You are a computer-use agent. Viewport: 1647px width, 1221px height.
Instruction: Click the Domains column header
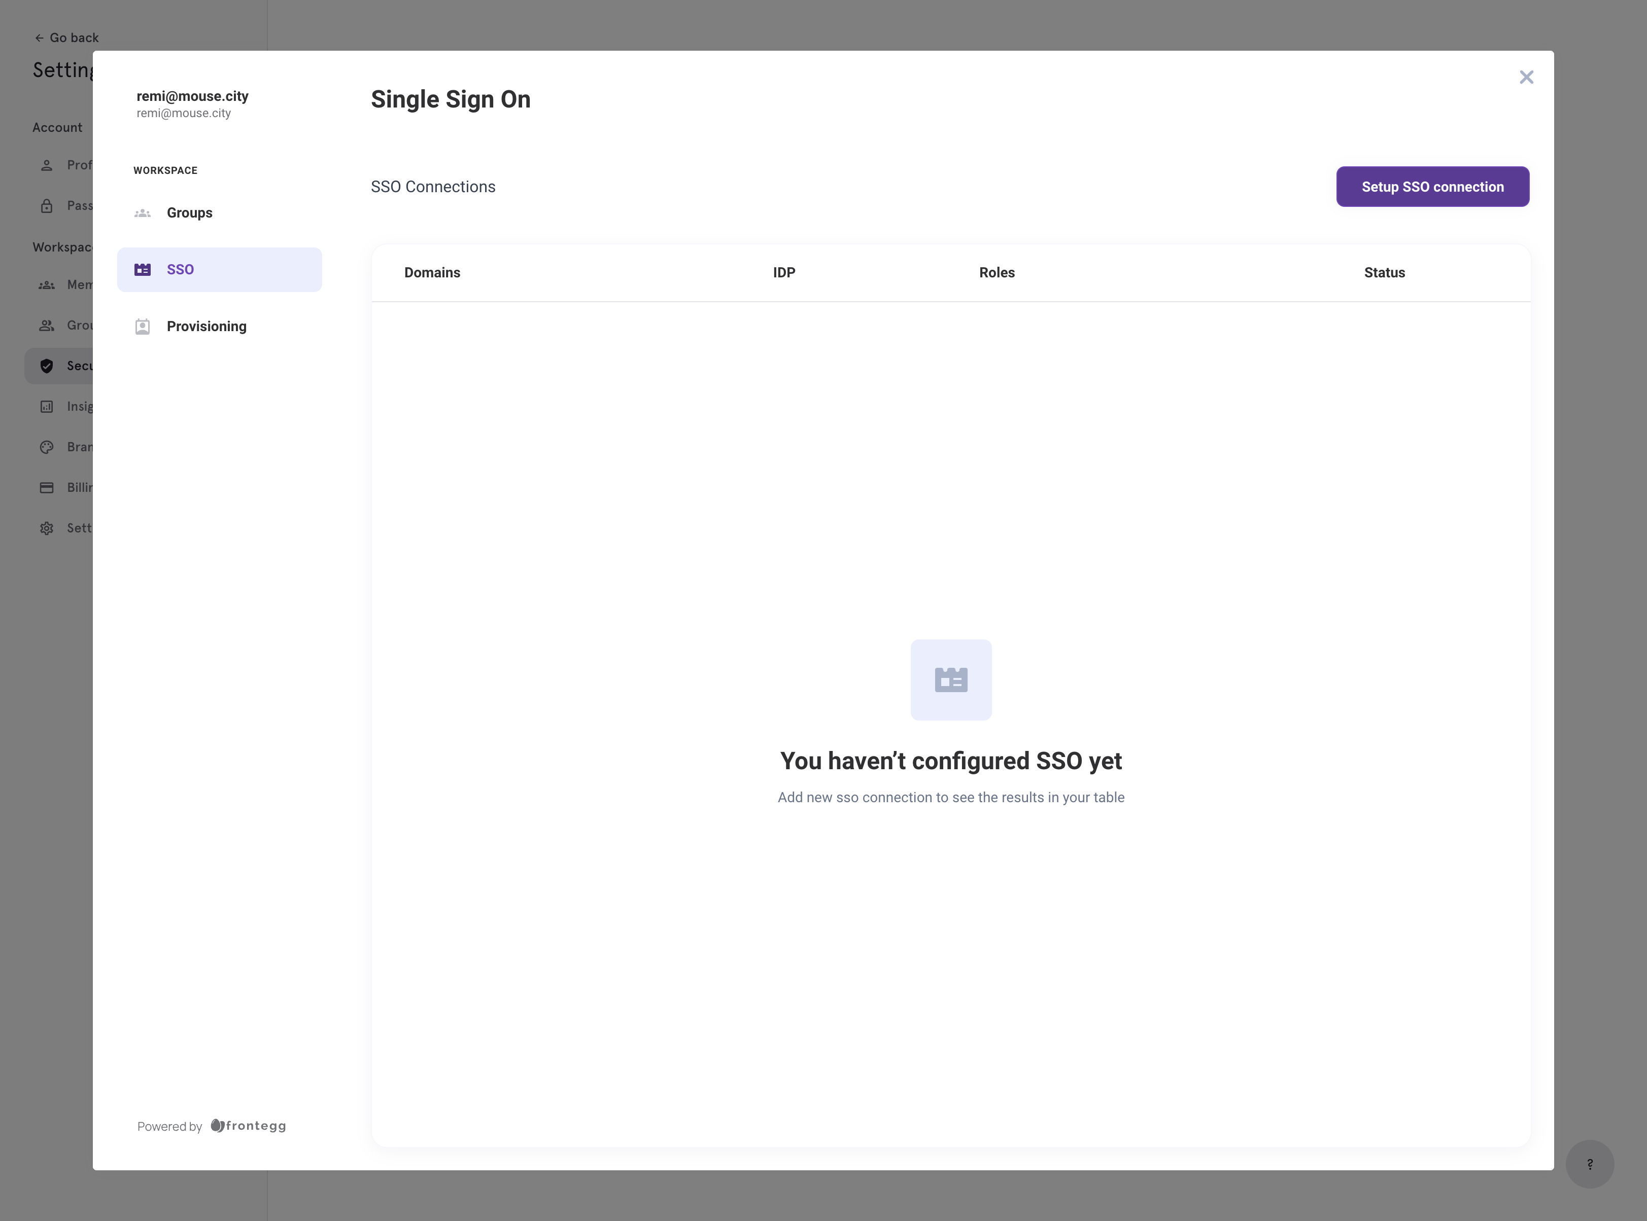pyautogui.click(x=432, y=273)
